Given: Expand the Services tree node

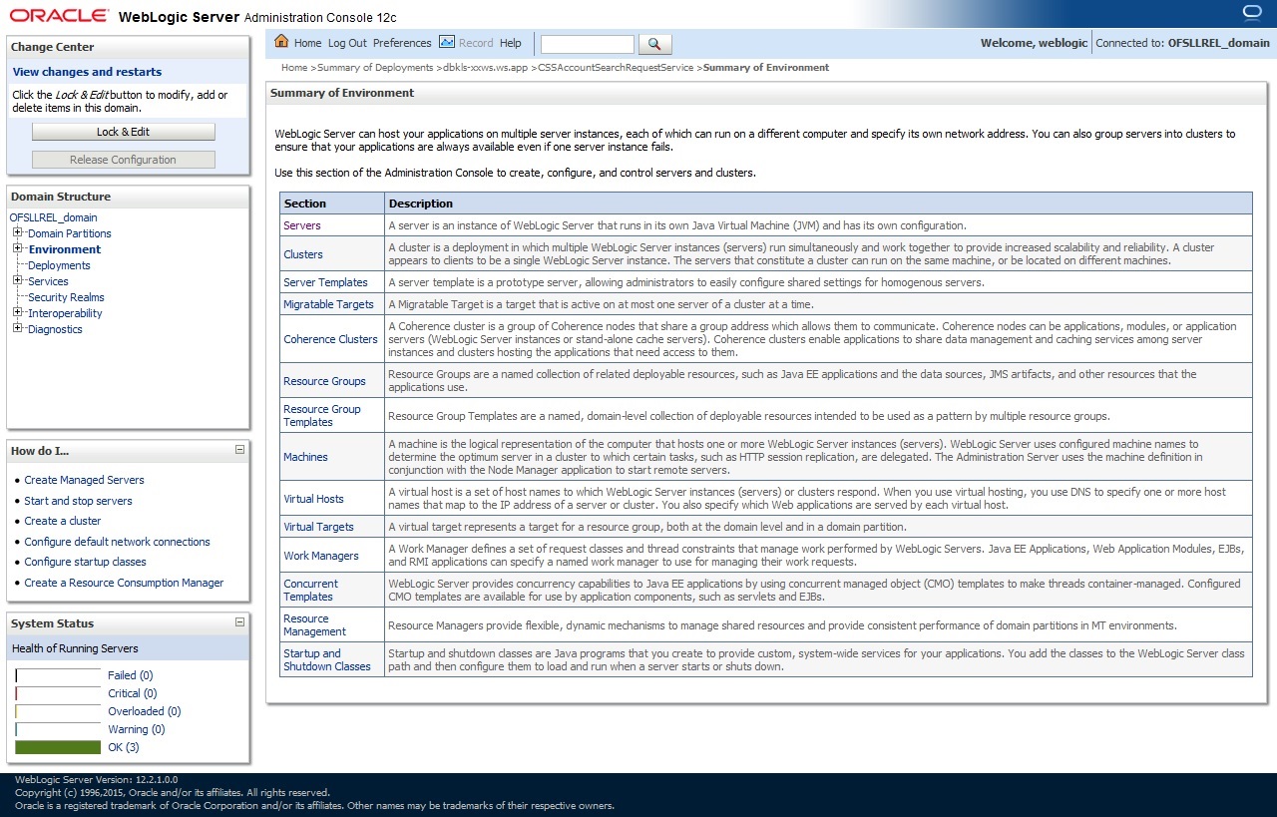Looking at the screenshot, I should click(18, 280).
